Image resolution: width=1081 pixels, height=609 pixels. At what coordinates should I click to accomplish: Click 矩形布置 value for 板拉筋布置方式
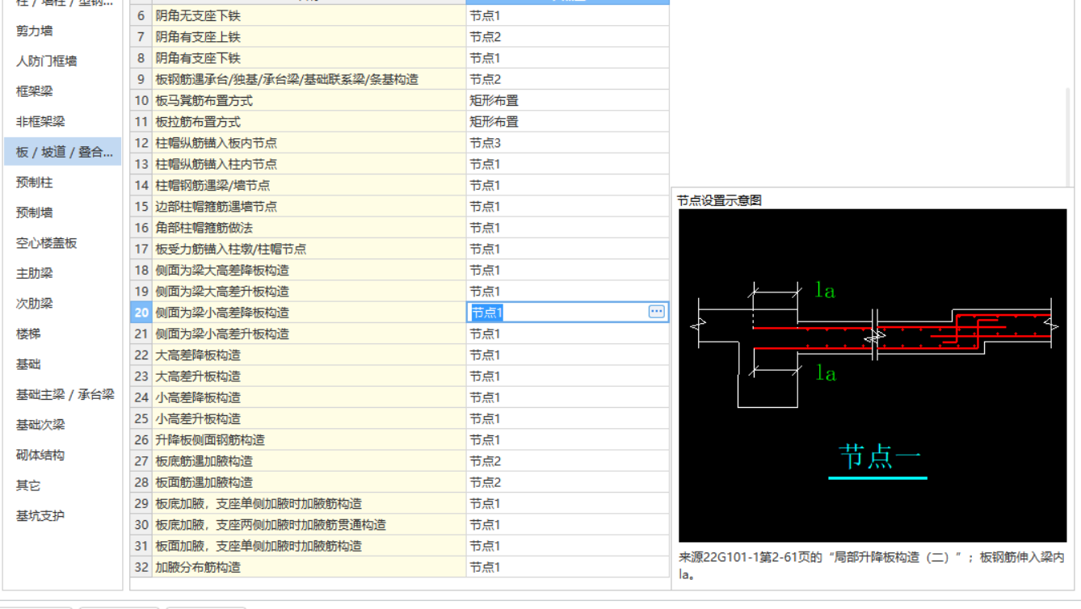point(568,122)
